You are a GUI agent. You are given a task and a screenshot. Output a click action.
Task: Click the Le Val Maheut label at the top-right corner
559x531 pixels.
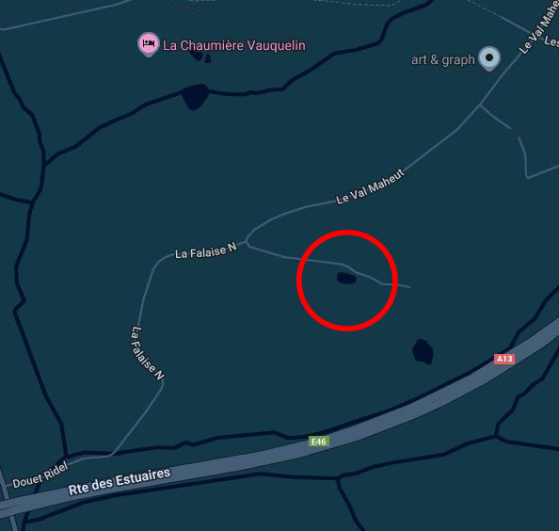tap(538, 28)
